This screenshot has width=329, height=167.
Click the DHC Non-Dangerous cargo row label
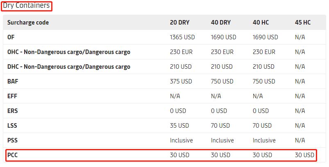(68, 67)
